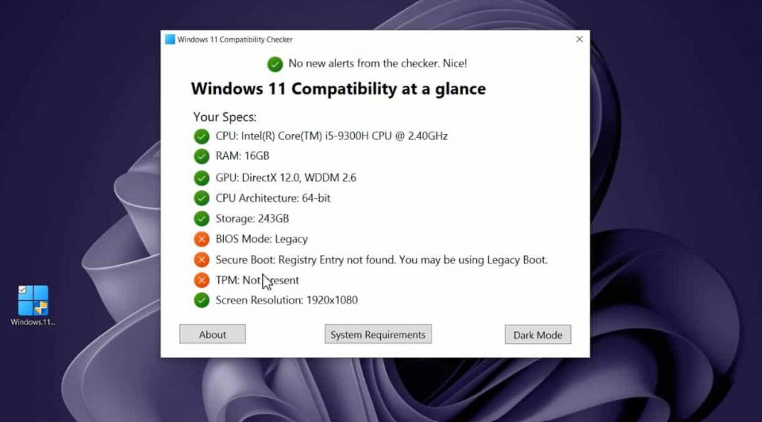Click the 'Windows 11 Compatibility at a glance' heading
Image resolution: width=762 pixels, height=422 pixels.
point(339,89)
